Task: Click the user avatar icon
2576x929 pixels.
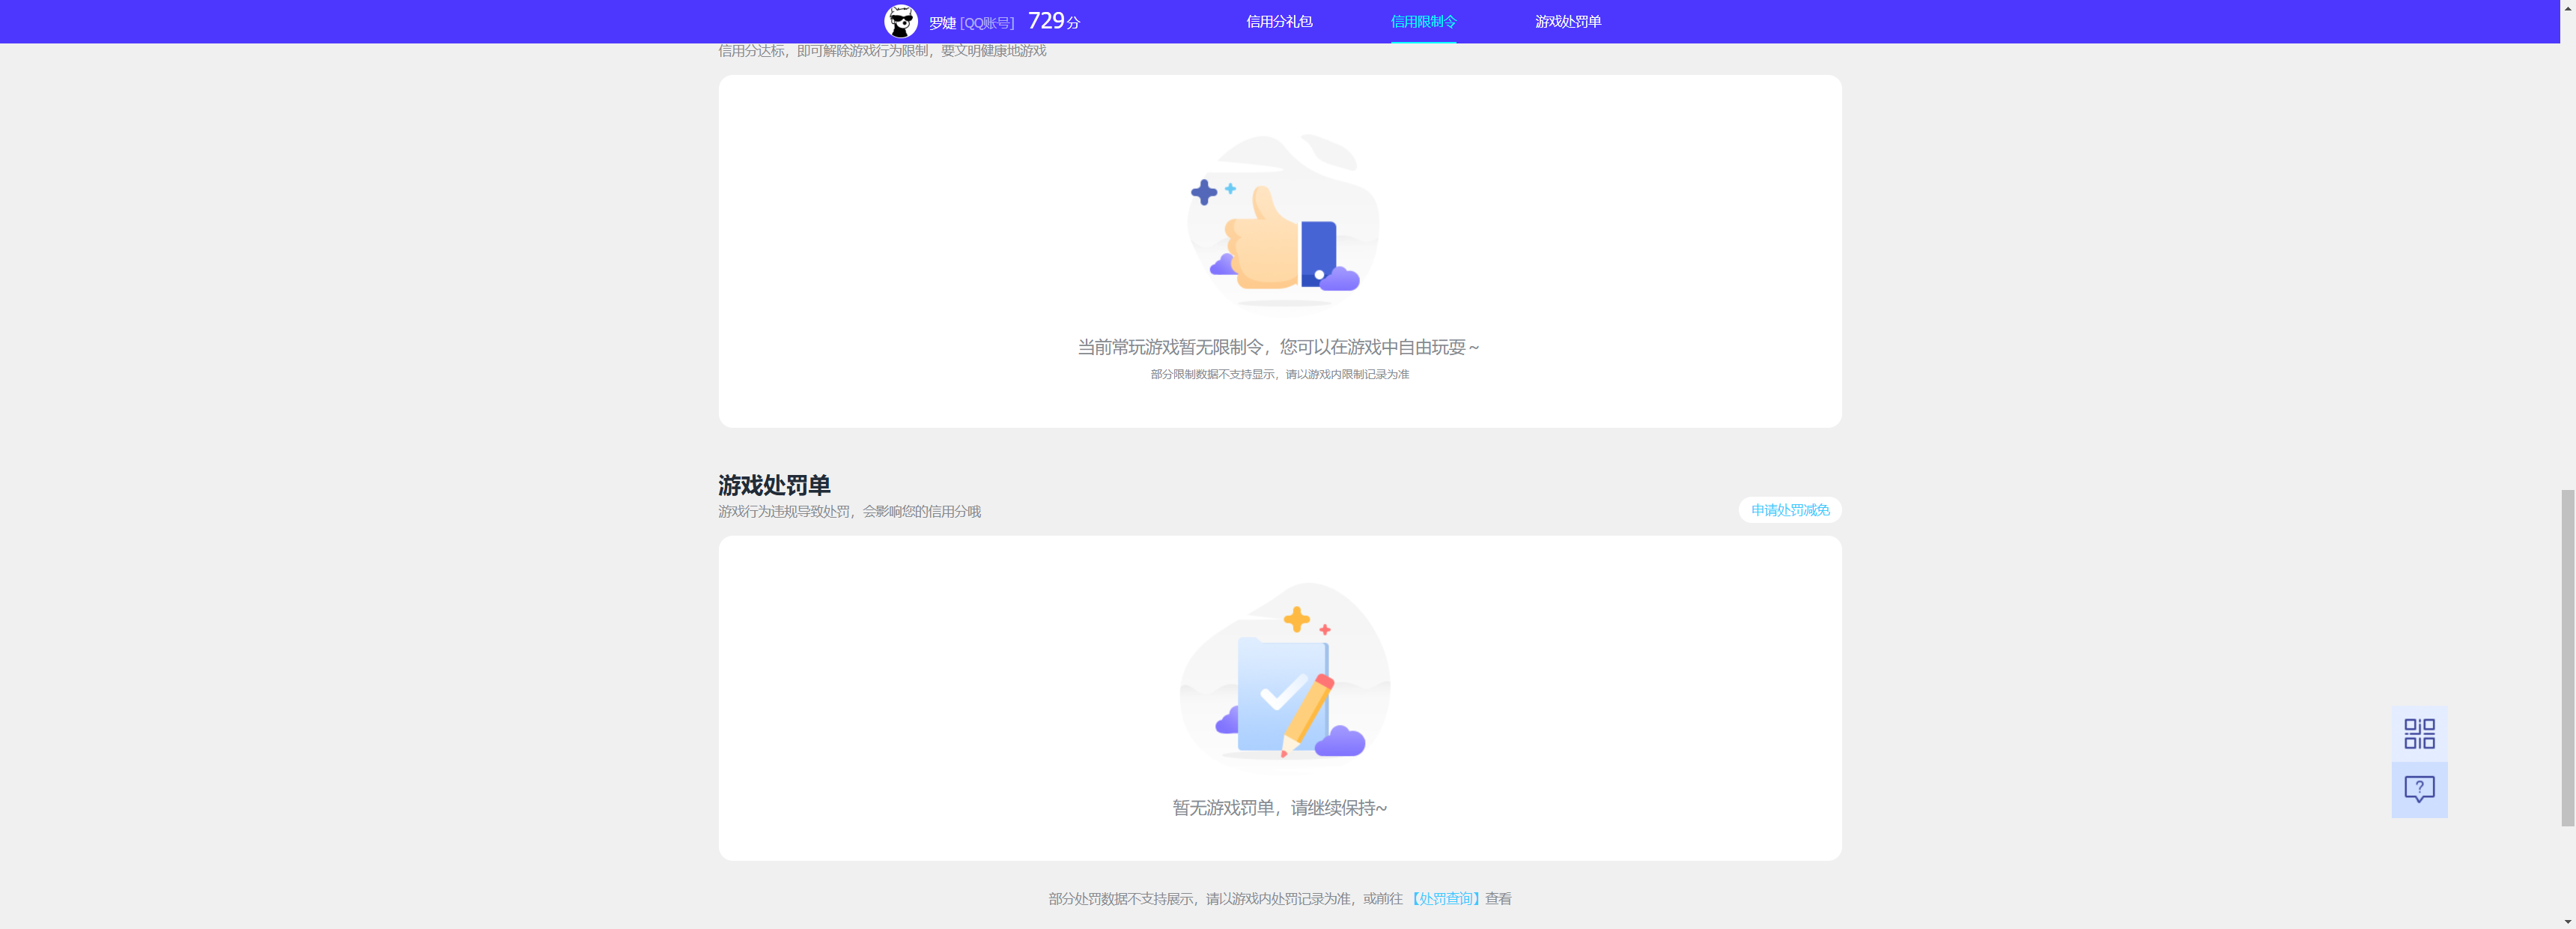Action: click(x=900, y=21)
